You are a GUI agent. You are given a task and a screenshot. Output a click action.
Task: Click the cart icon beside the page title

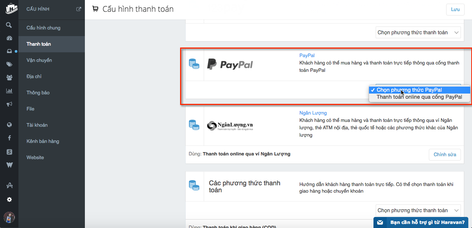point(96,9)
